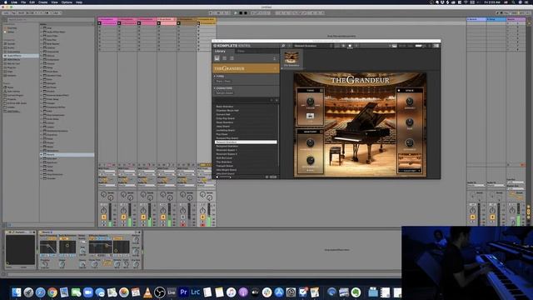The height and width of the screenshot is (300, 533).
Task: Open the File menu
Action: point(23,2)
